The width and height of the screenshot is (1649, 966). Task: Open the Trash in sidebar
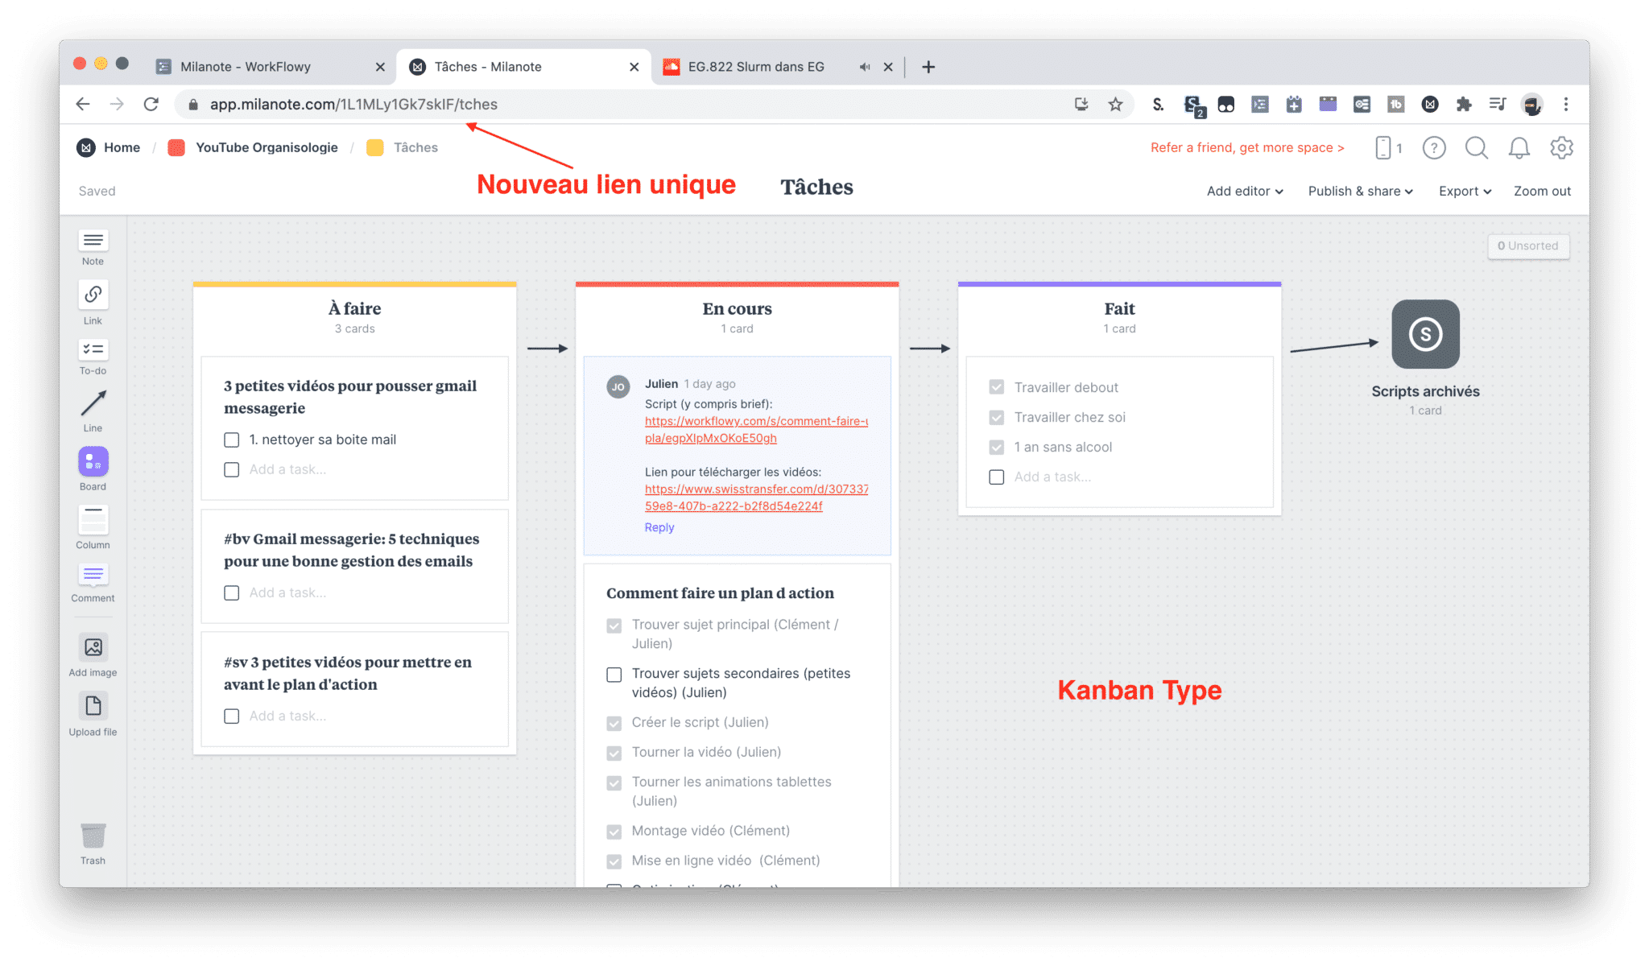tap(93, 844)
